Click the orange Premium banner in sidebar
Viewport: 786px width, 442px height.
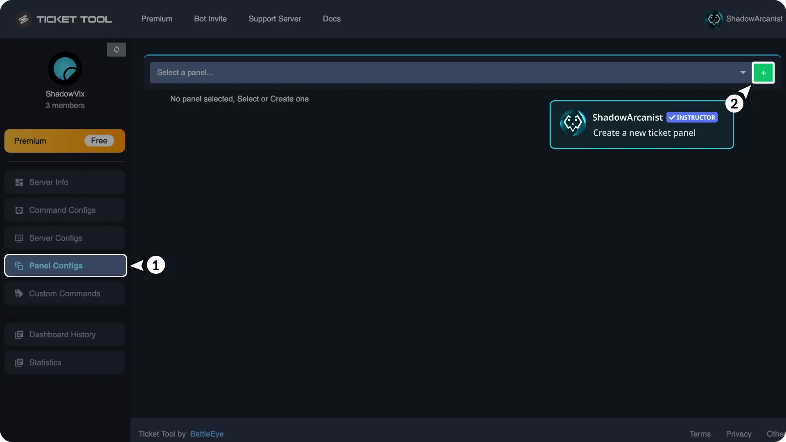point(65,141)
